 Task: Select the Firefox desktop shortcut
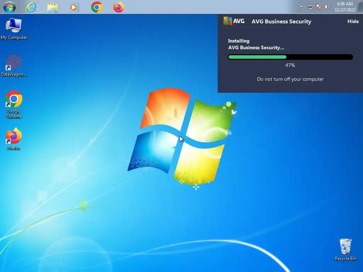pos(14,139)
